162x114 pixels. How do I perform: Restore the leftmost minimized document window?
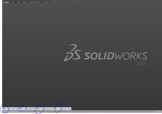(9, 109)
